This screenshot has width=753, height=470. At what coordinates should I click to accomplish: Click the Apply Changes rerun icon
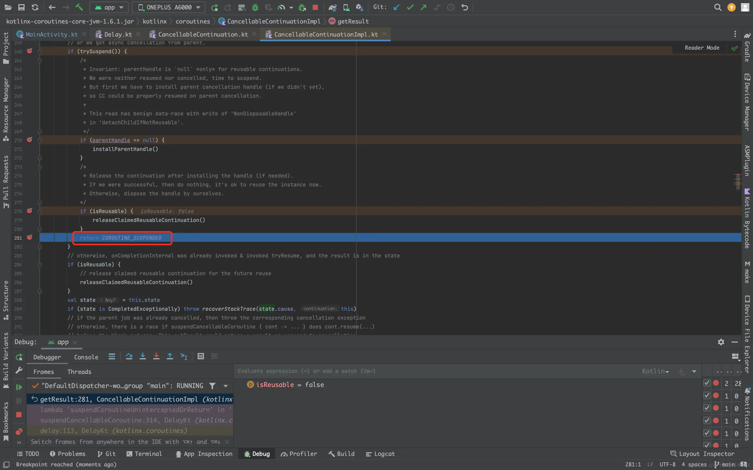pos(214,8)
